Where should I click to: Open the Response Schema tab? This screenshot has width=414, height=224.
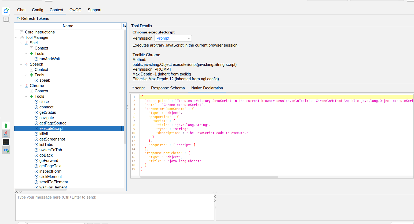(x=168, y=88)
